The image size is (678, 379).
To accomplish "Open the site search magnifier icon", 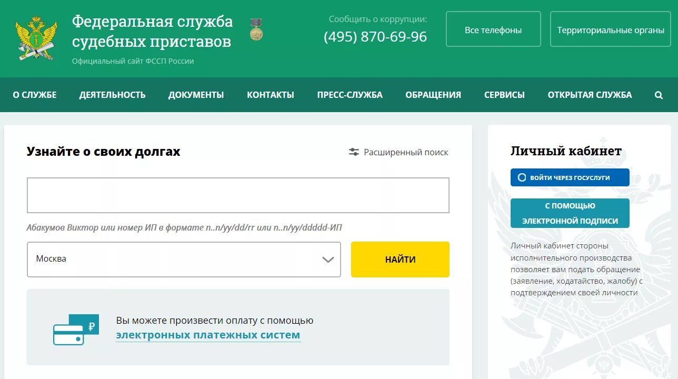I will [659, 95].
